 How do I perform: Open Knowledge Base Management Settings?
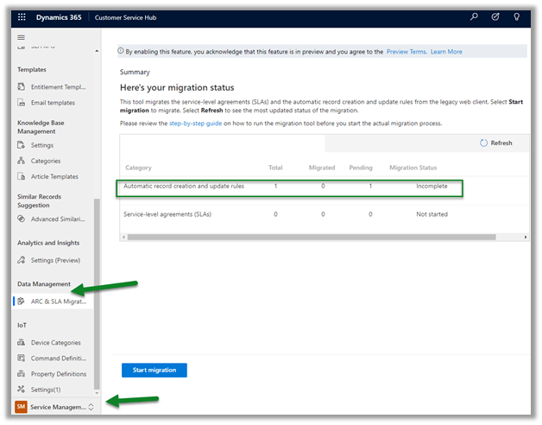tap(44, 145)
